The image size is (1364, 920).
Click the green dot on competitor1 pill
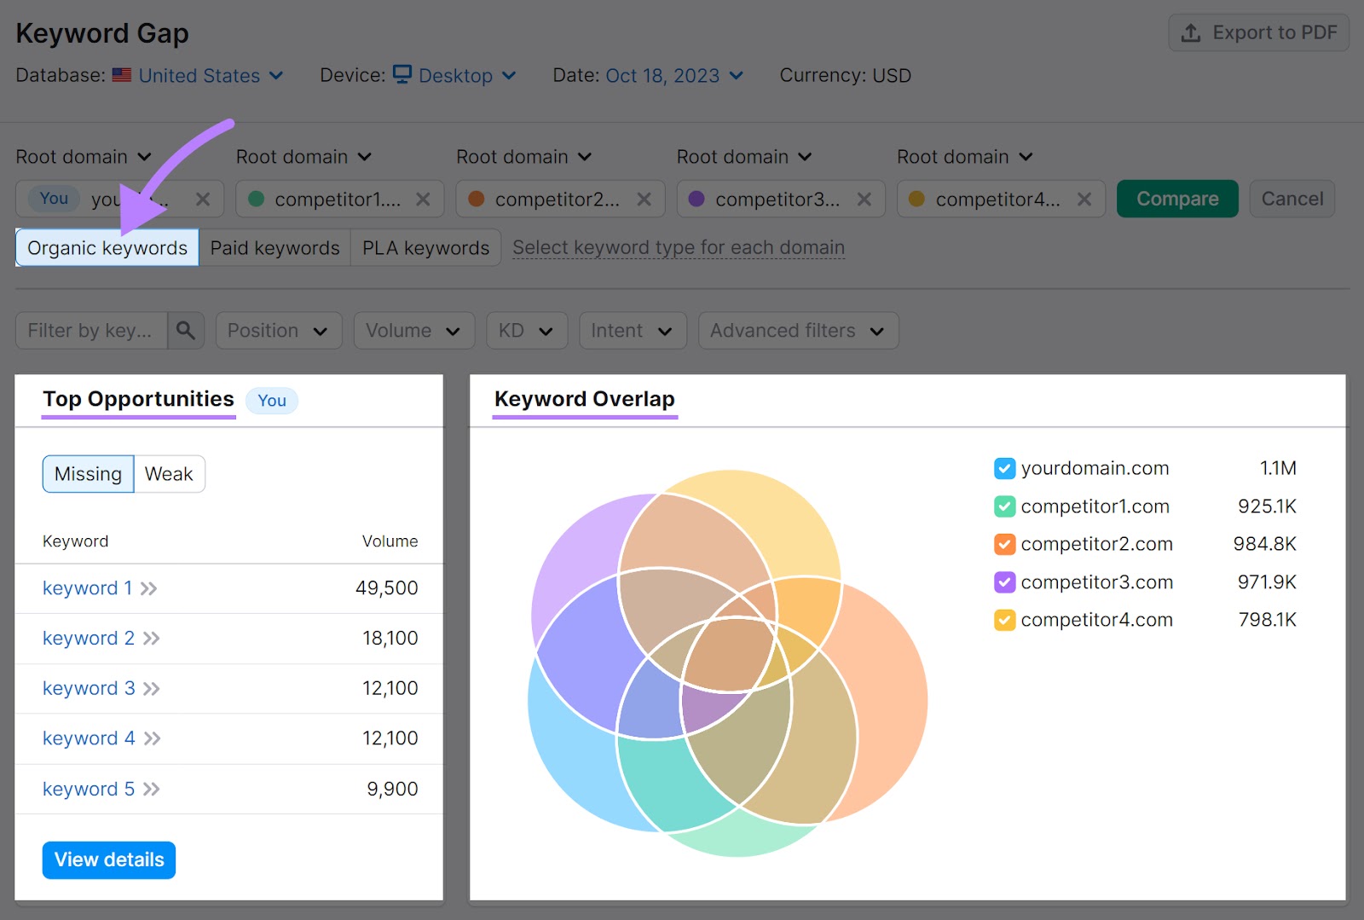[256, 199]
